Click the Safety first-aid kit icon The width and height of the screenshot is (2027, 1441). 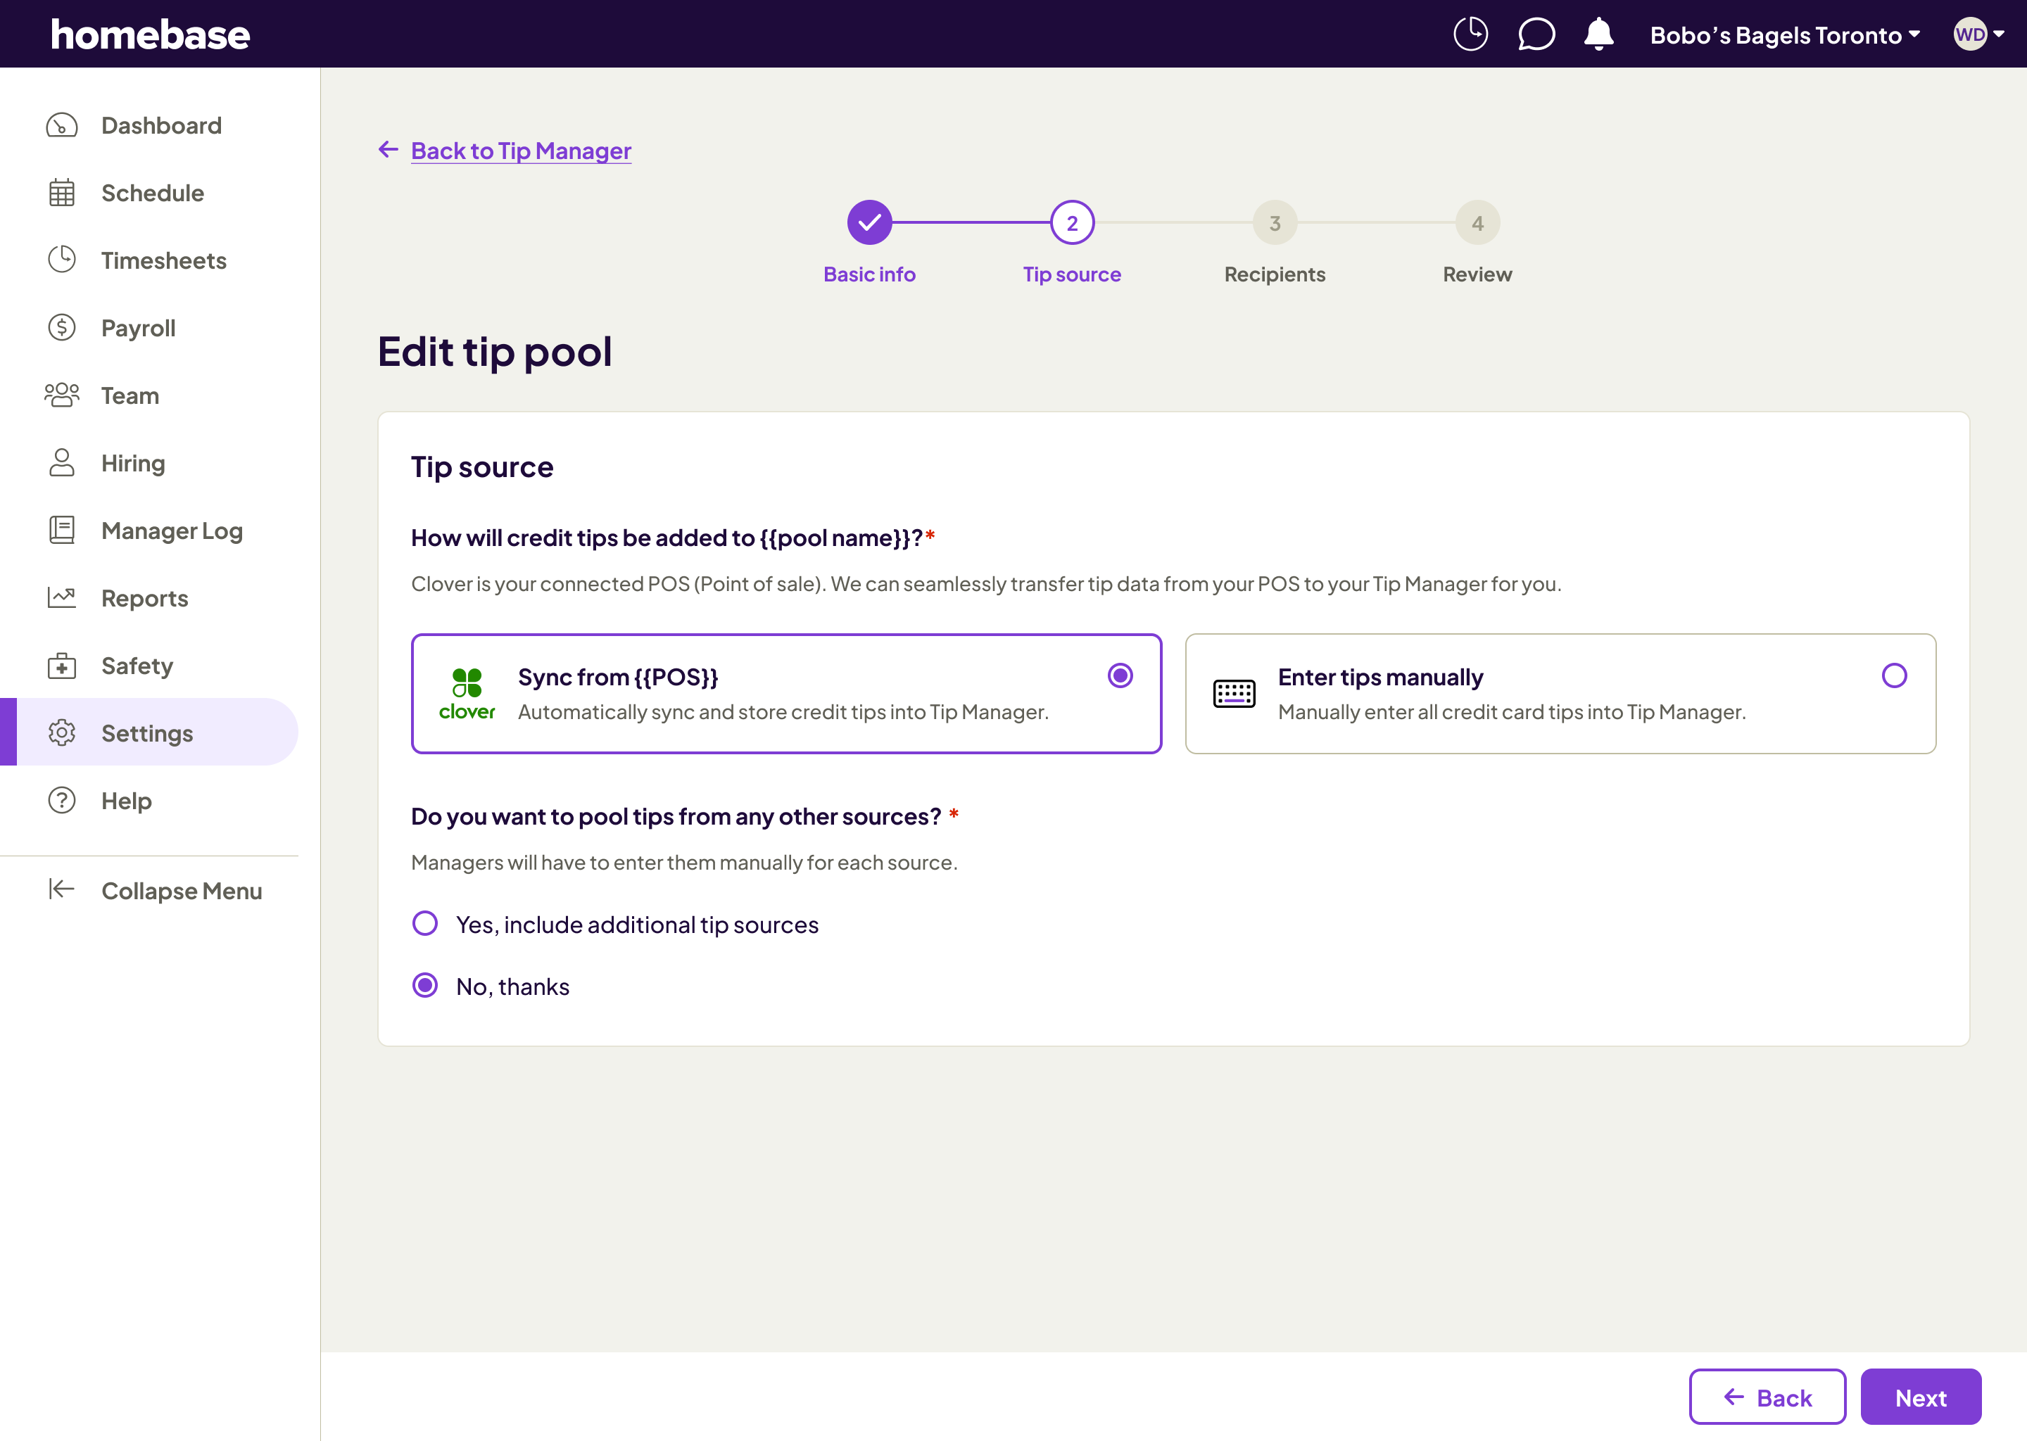61,666
